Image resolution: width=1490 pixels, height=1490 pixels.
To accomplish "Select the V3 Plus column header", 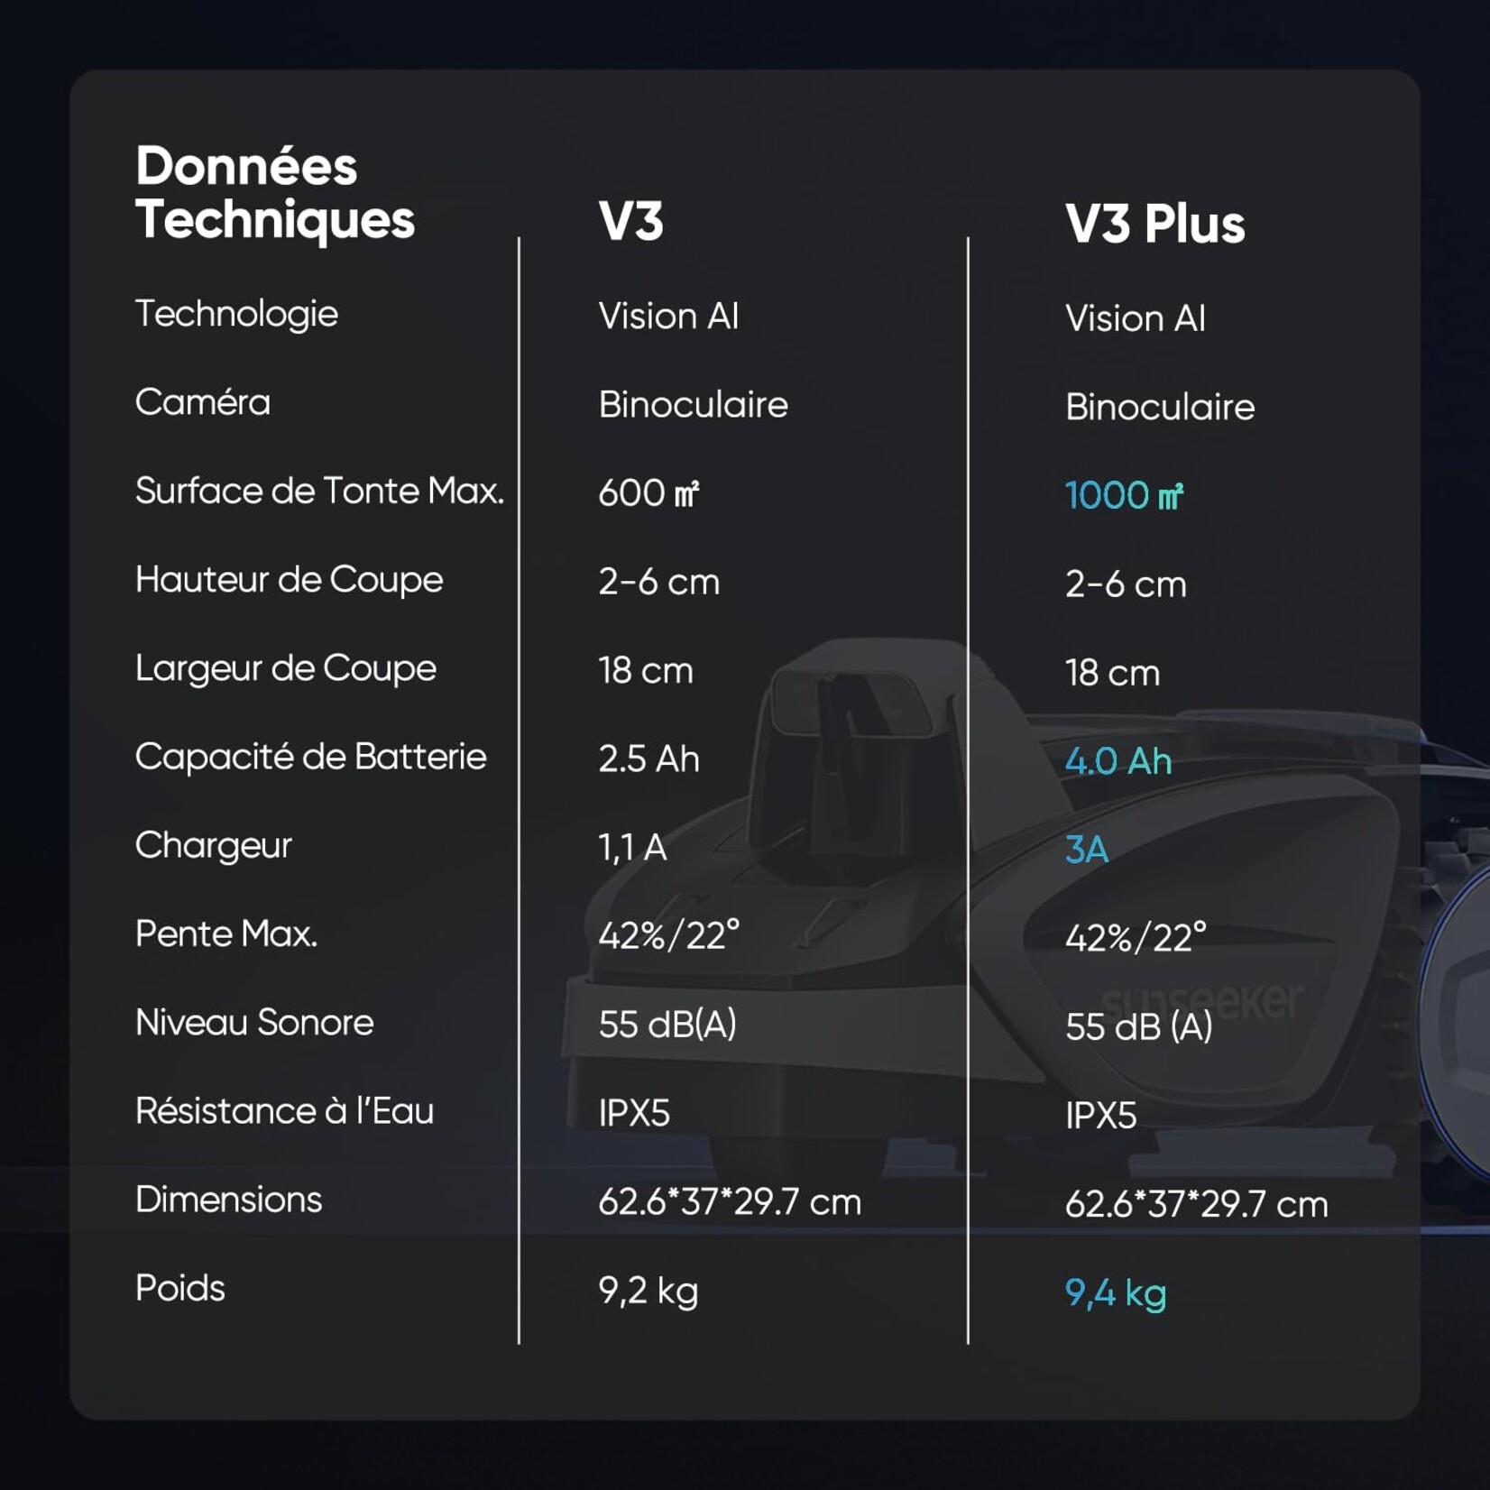I will [x=1154, y=224].
